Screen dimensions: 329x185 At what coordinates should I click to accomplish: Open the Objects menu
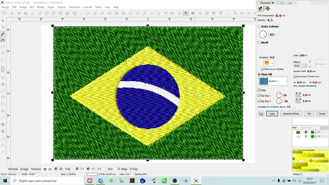[x=61, y=7]
